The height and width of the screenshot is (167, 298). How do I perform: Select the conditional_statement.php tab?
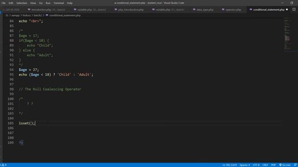click(269, 10)
